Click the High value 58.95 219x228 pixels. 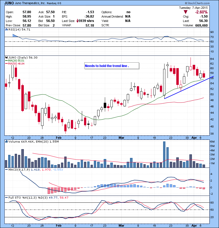click(x=27, y=16)
